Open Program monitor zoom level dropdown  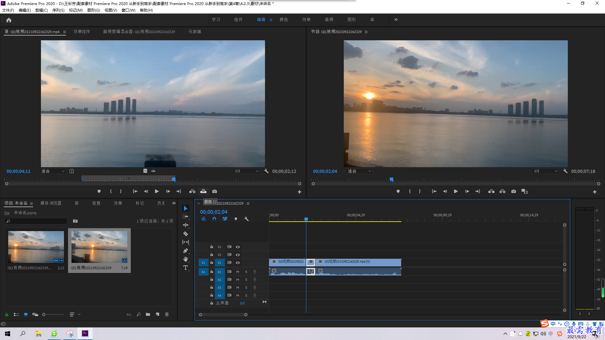click(359, 171)
